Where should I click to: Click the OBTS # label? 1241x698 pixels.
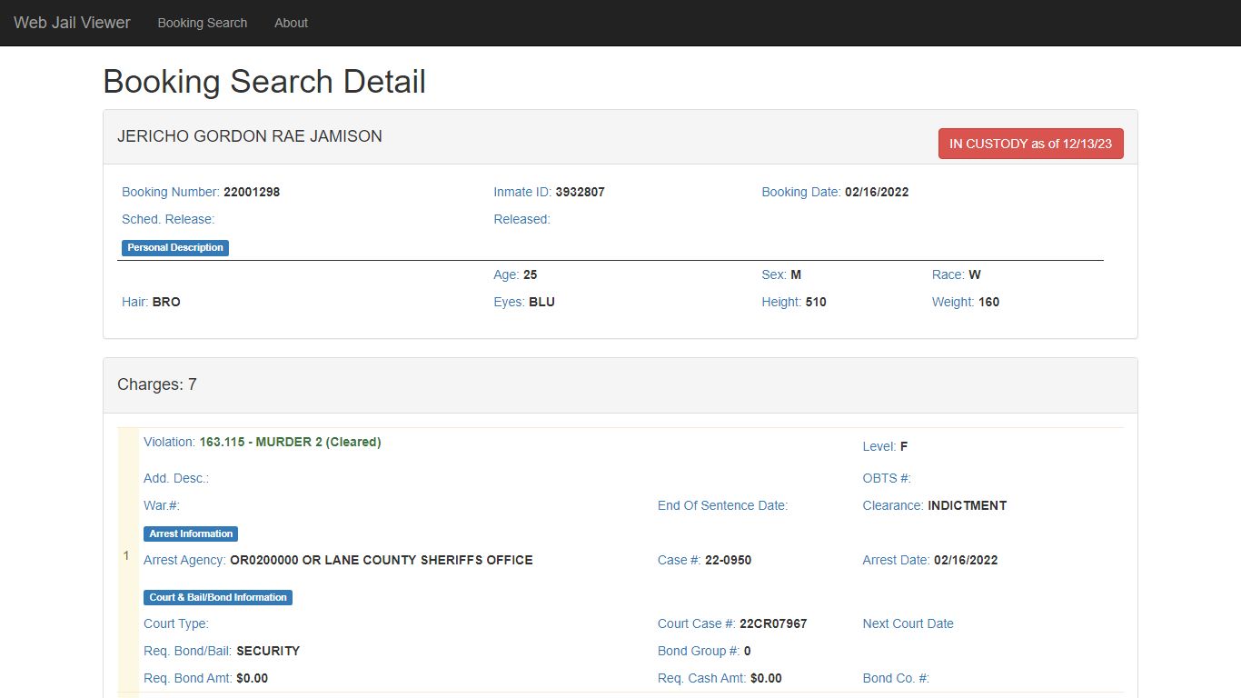pos(887,478)
